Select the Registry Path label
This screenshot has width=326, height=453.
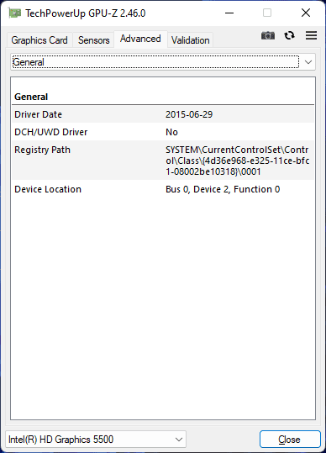43,150
